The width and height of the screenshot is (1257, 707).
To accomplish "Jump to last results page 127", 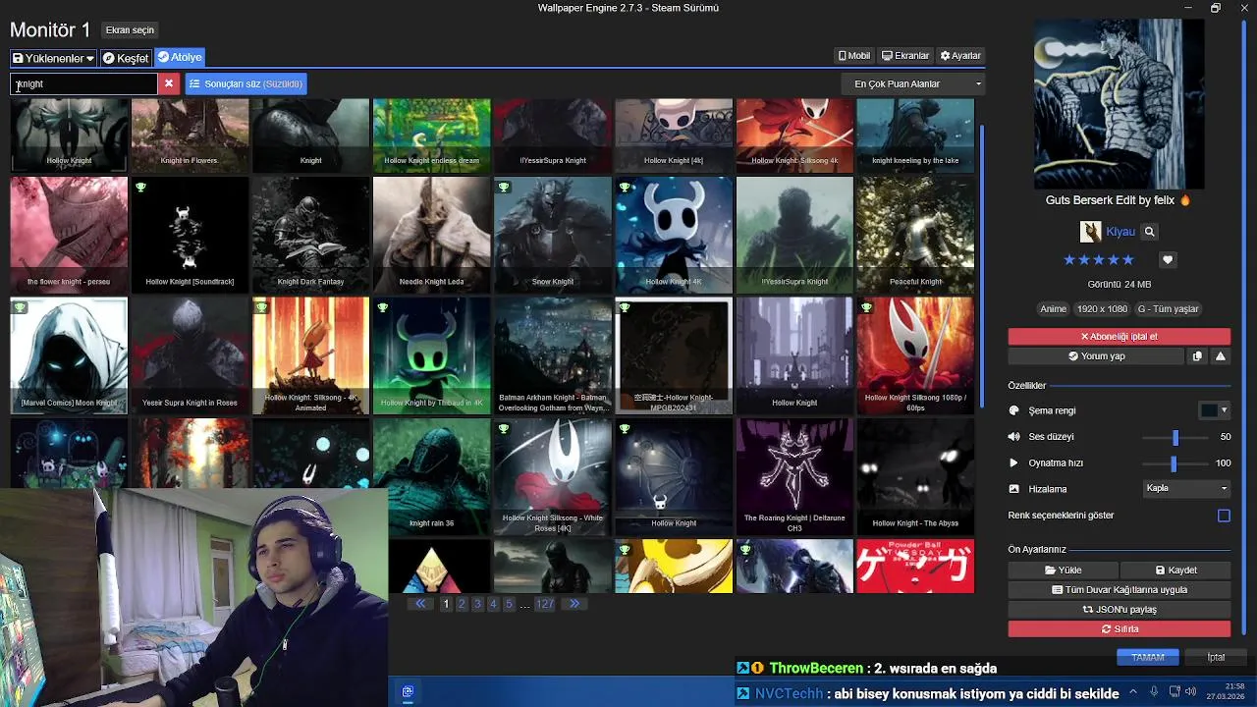I will [x=544, y=604].
